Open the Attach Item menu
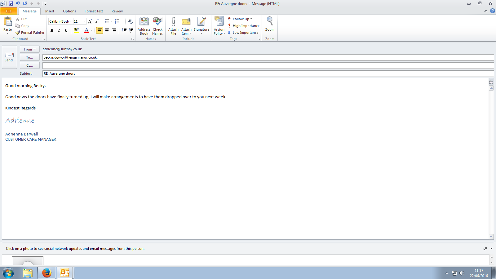Viewport: 496px width, 279px height. click(186, 26)
